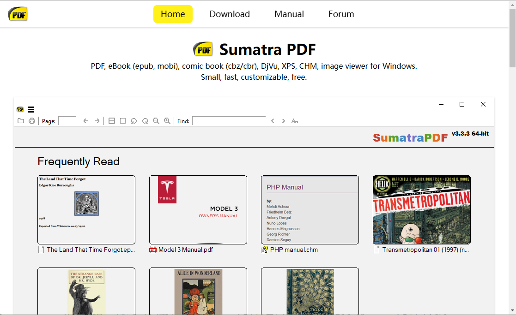Close the SumatraPDF screenshot window
The image size is (516, 315).
pos(483,104)
